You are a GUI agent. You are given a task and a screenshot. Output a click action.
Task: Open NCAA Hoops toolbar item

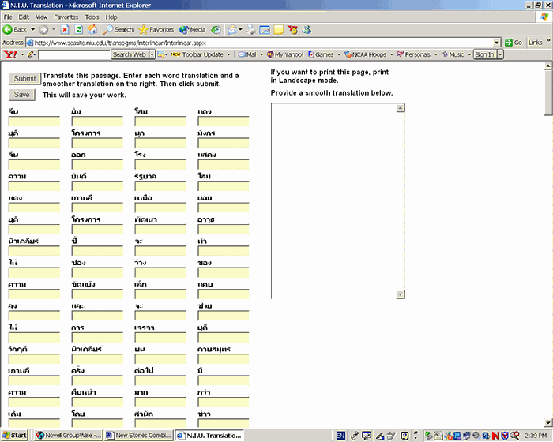365,54
